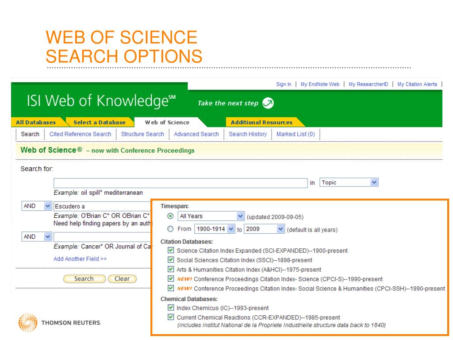
Task: Open Marked List (0)
Action: pyautogui.click(x=296, y=134)
